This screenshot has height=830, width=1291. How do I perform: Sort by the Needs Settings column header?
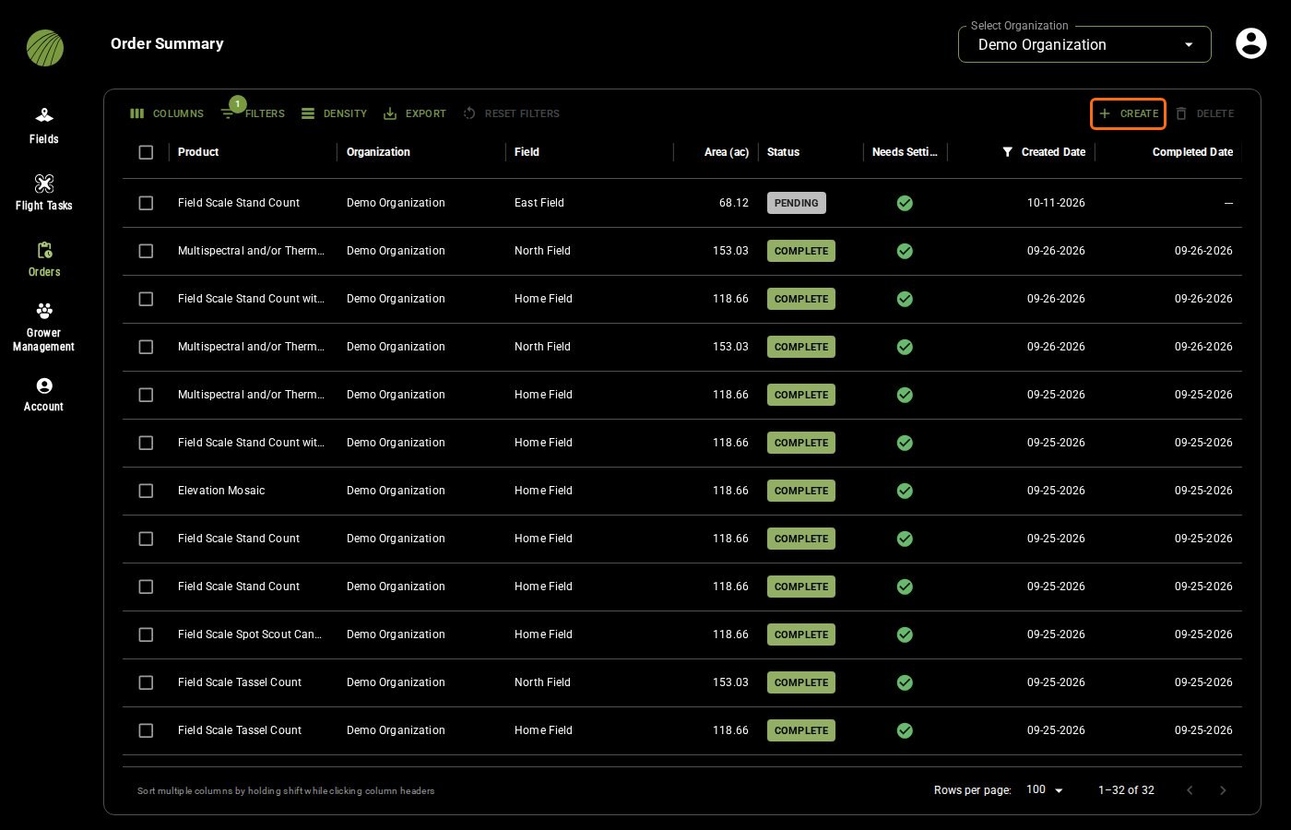tap(905, 152)
